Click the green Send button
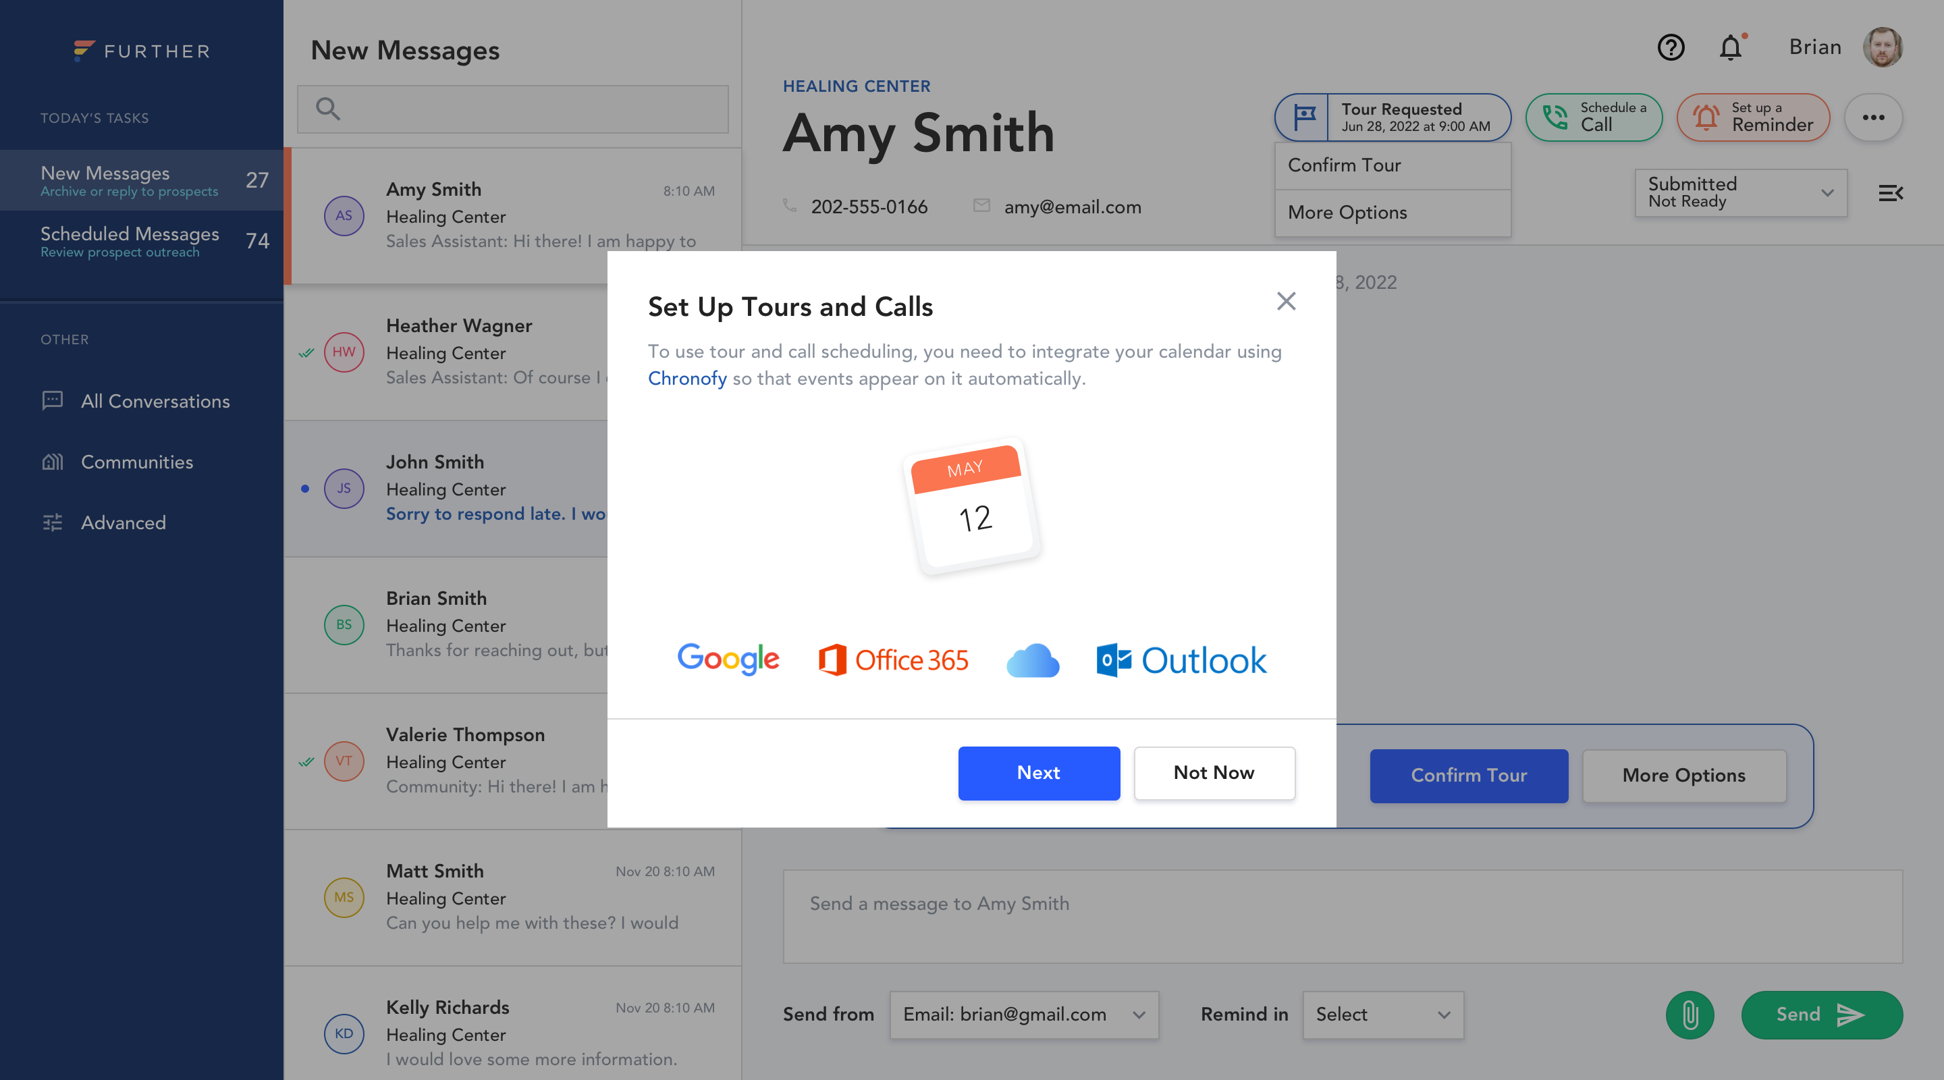The height and width of the screenshot is (1080, 1944). [1821, 1015]
